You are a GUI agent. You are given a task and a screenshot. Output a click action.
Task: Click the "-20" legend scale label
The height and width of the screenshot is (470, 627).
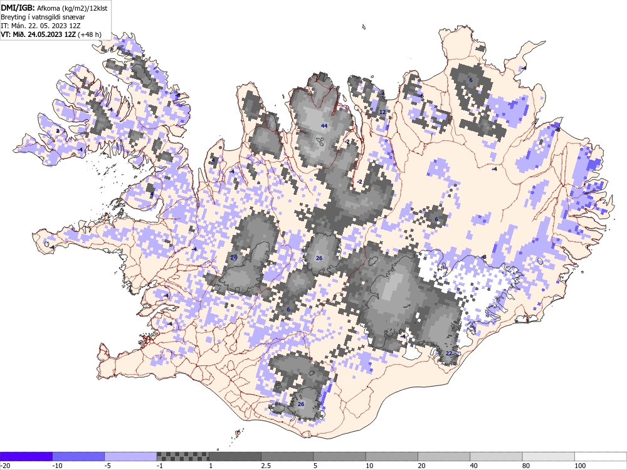[x=5, y=466]
